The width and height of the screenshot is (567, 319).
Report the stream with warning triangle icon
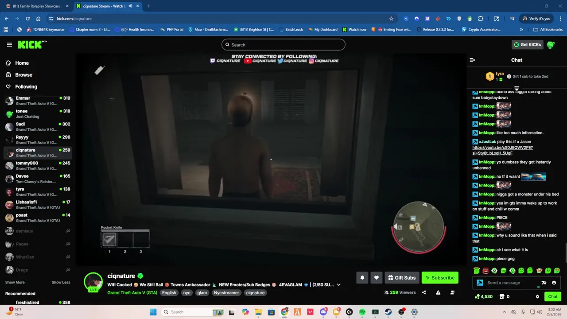[x=438, y=292]
